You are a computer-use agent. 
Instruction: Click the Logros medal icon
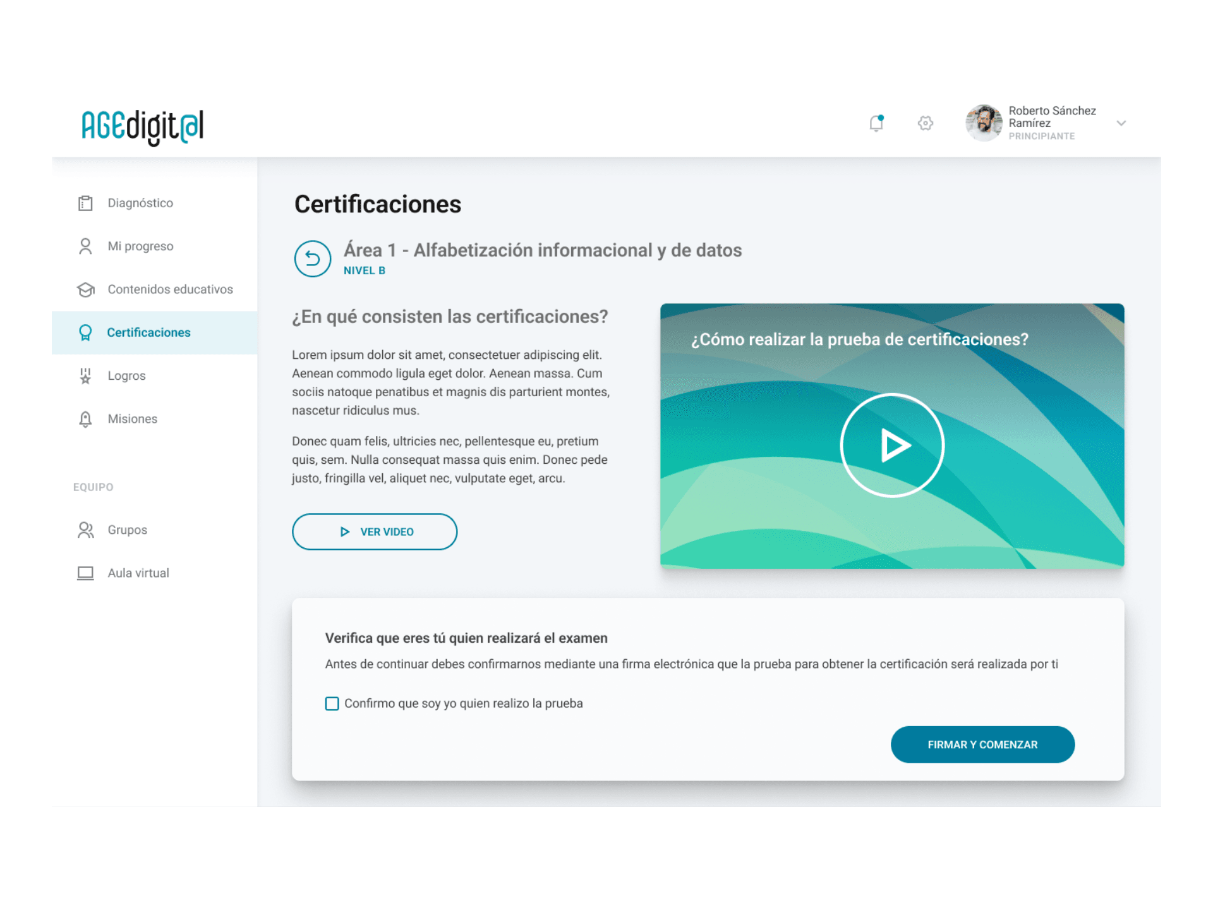point(85,376)
